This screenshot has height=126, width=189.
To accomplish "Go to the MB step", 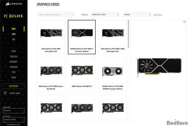I will (14, 39).
